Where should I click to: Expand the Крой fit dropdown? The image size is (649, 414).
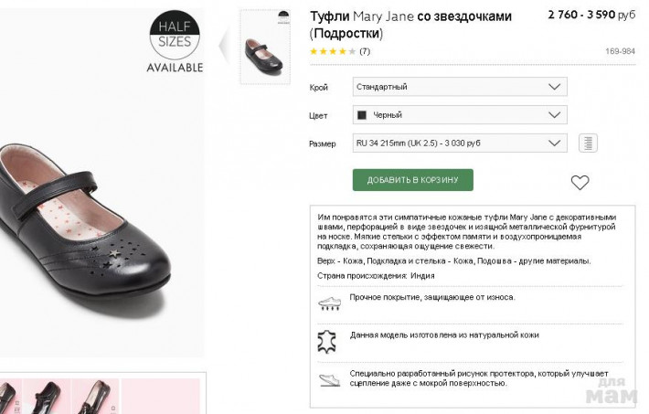460,87
